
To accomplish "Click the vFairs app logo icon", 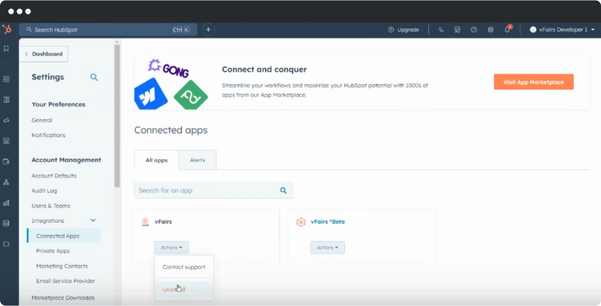I will (x=145, y=221).
